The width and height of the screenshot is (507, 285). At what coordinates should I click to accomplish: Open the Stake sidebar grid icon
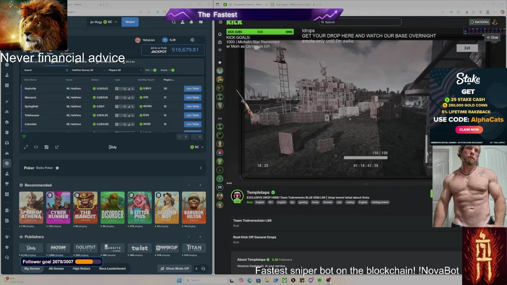coord(7,194)
